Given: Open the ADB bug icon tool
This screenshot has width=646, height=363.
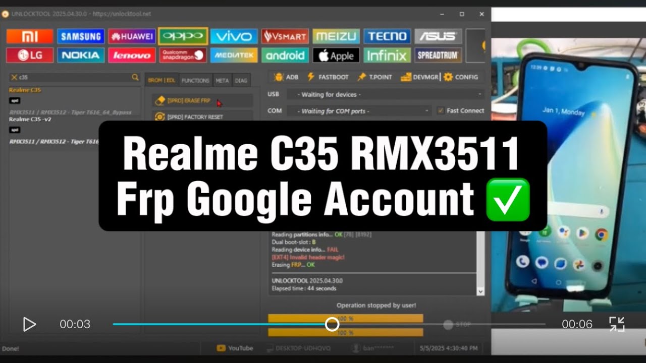Looking at the screenshot, I should pos(286,77).
